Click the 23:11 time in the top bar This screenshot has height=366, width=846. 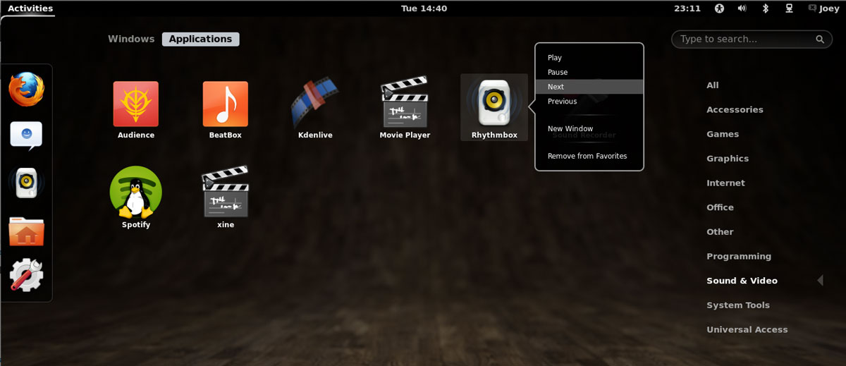pos(687,8)
